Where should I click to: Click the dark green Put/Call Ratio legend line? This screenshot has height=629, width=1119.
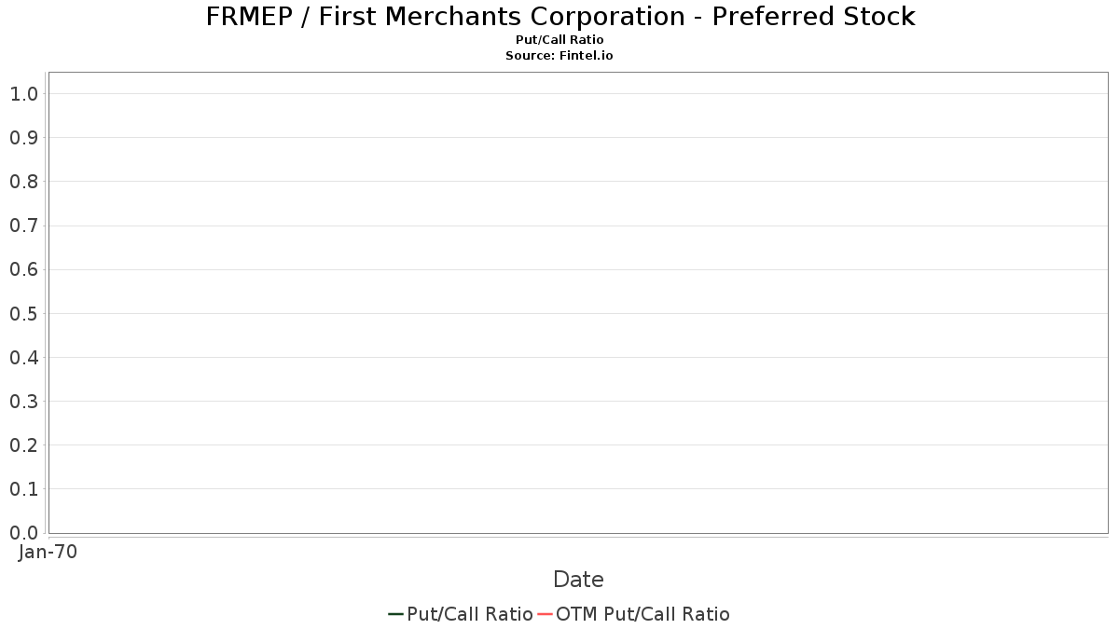[x=395, y=614]
